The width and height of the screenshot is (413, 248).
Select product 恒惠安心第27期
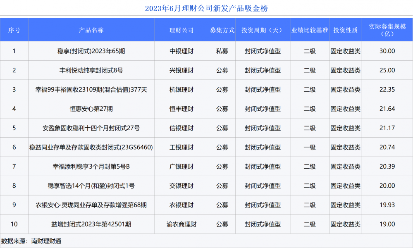(x=91, y=109)
